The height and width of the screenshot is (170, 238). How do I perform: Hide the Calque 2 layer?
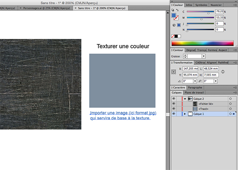(x=174, y=98)
